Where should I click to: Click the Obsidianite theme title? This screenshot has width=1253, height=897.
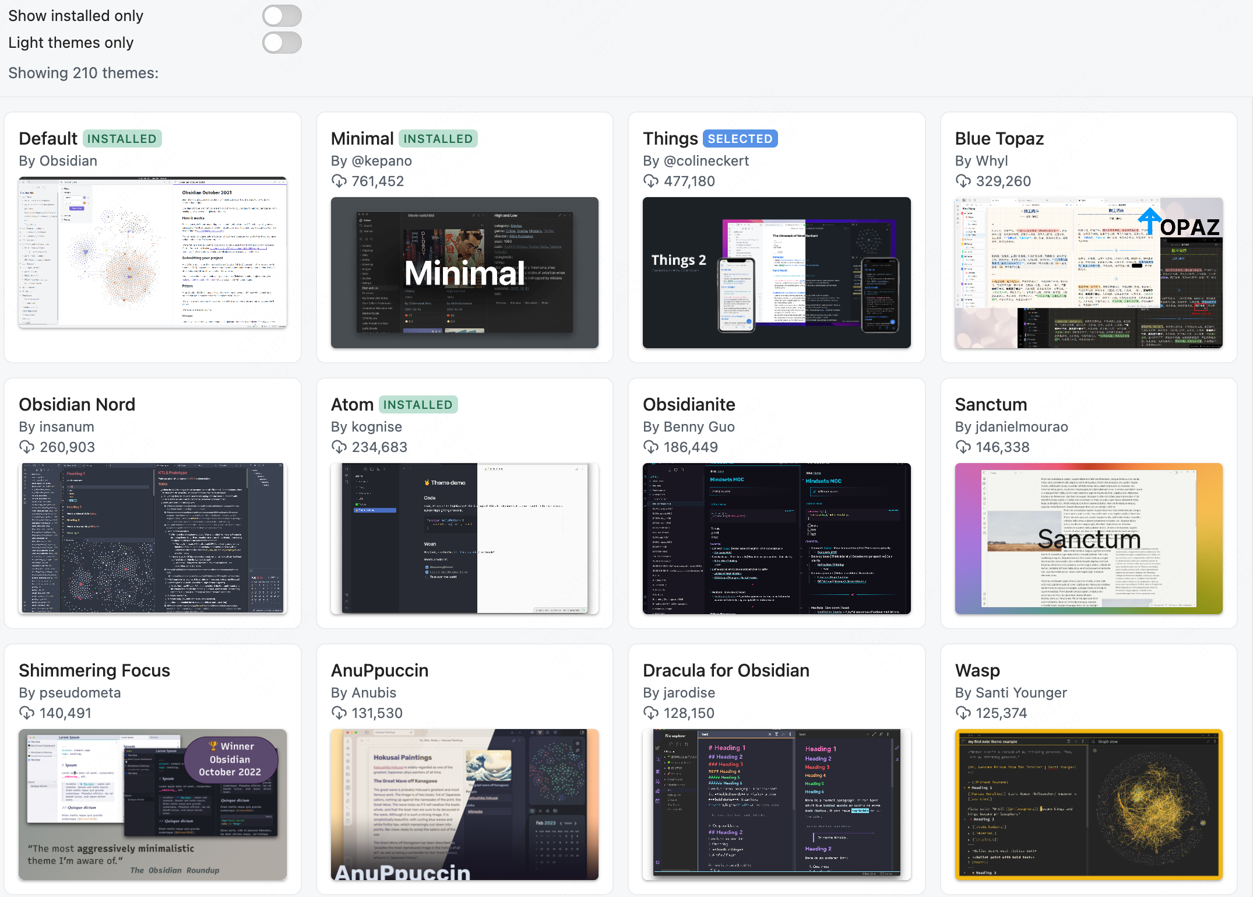pyautogui.click(x=689, y=405)
